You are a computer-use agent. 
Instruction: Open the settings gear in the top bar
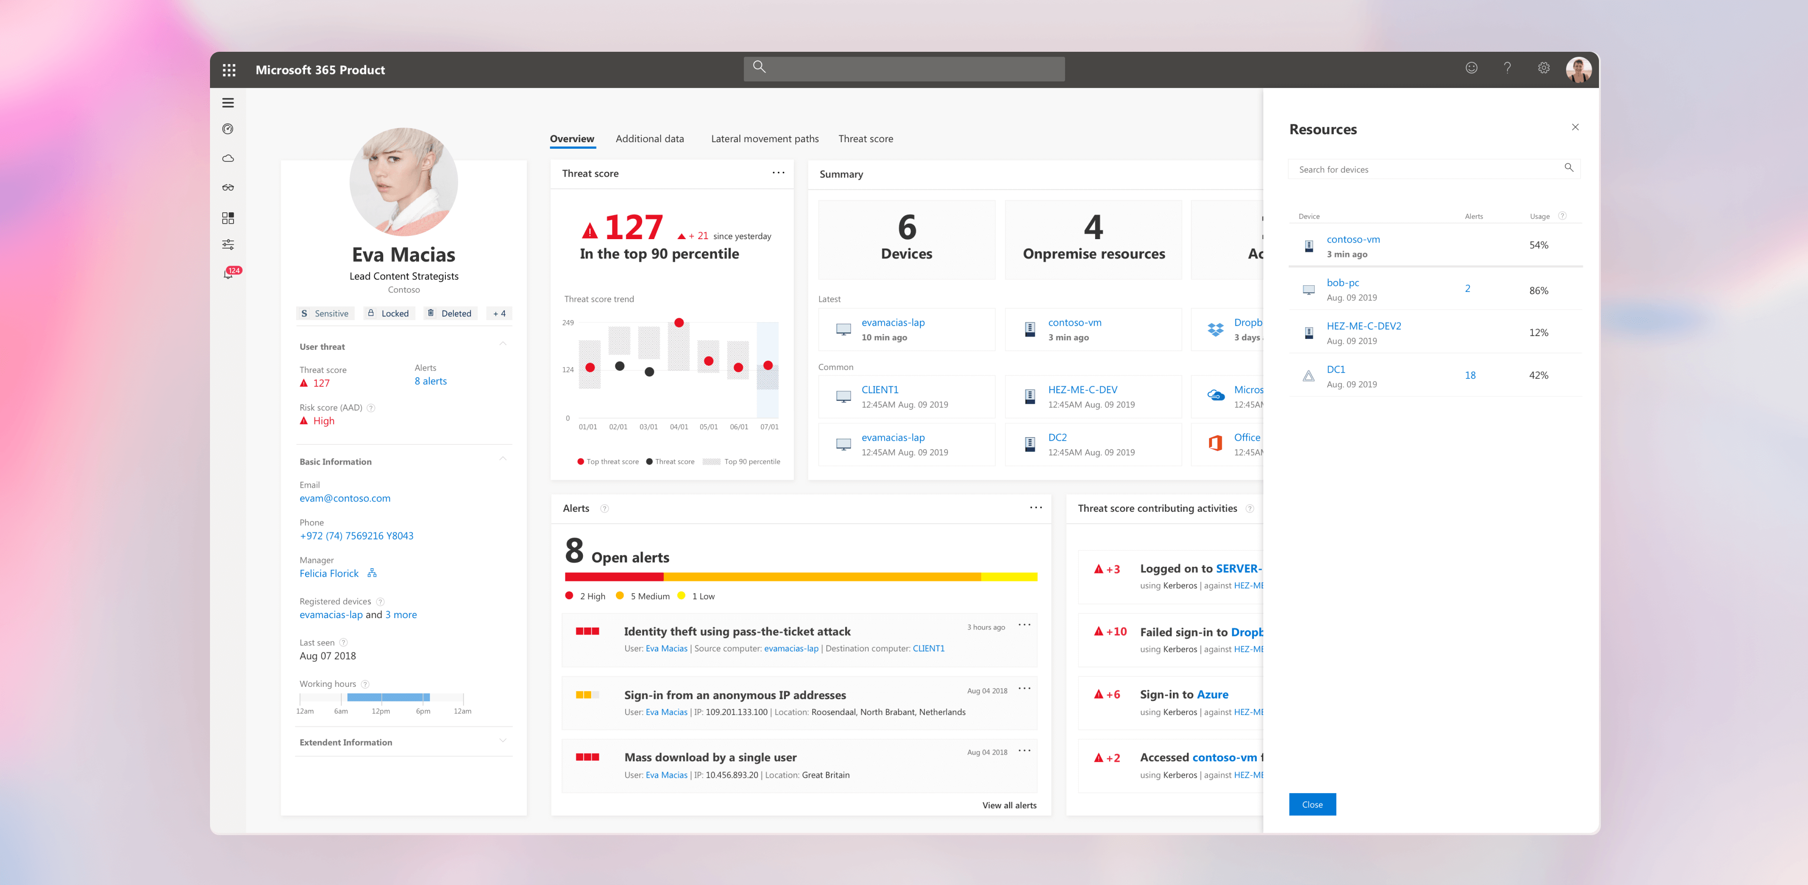click(x=1543, y=67)
